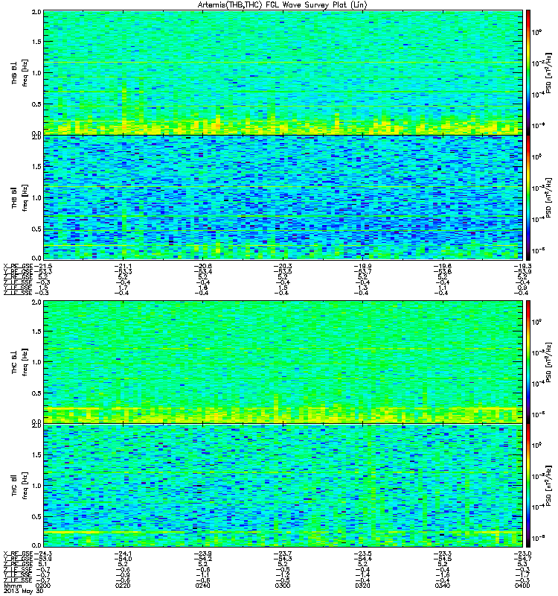Click the 0200 time tick label
This screenshot has height=596, width=558.
44,586
